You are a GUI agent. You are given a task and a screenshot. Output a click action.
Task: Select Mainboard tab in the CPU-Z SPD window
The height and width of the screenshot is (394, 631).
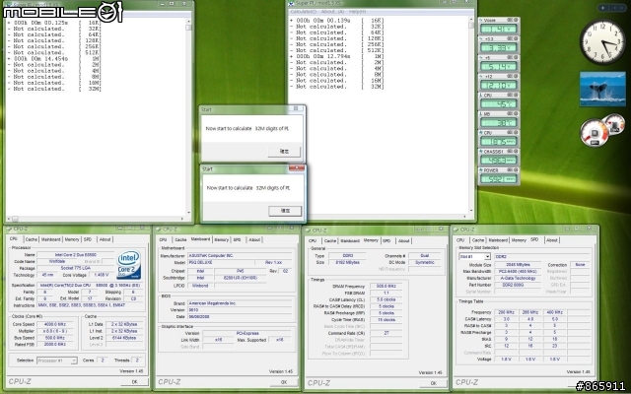click(x=498, y=240)
